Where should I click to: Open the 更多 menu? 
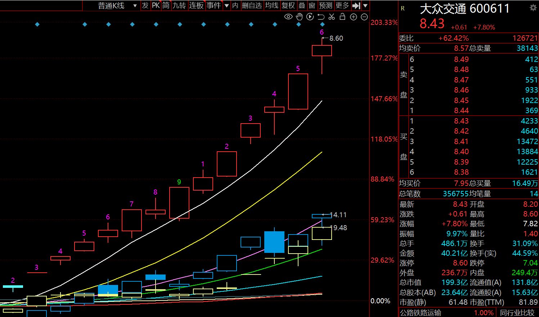click(342, 5)
